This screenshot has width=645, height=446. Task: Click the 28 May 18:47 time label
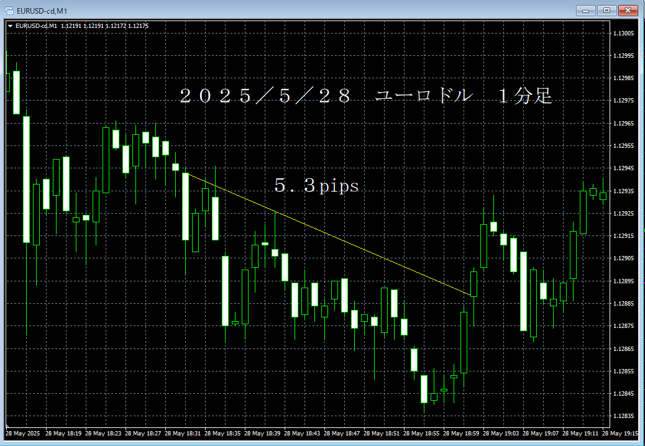(342, 433)
